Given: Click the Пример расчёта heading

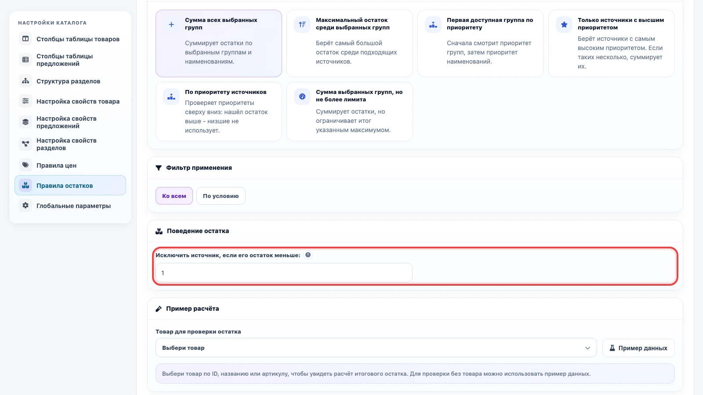Looking at the screenshot, I should (x=192, y=309).
